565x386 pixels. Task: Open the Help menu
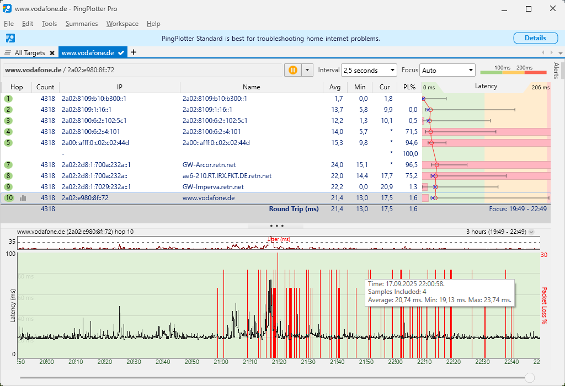[x=153, y=24]
